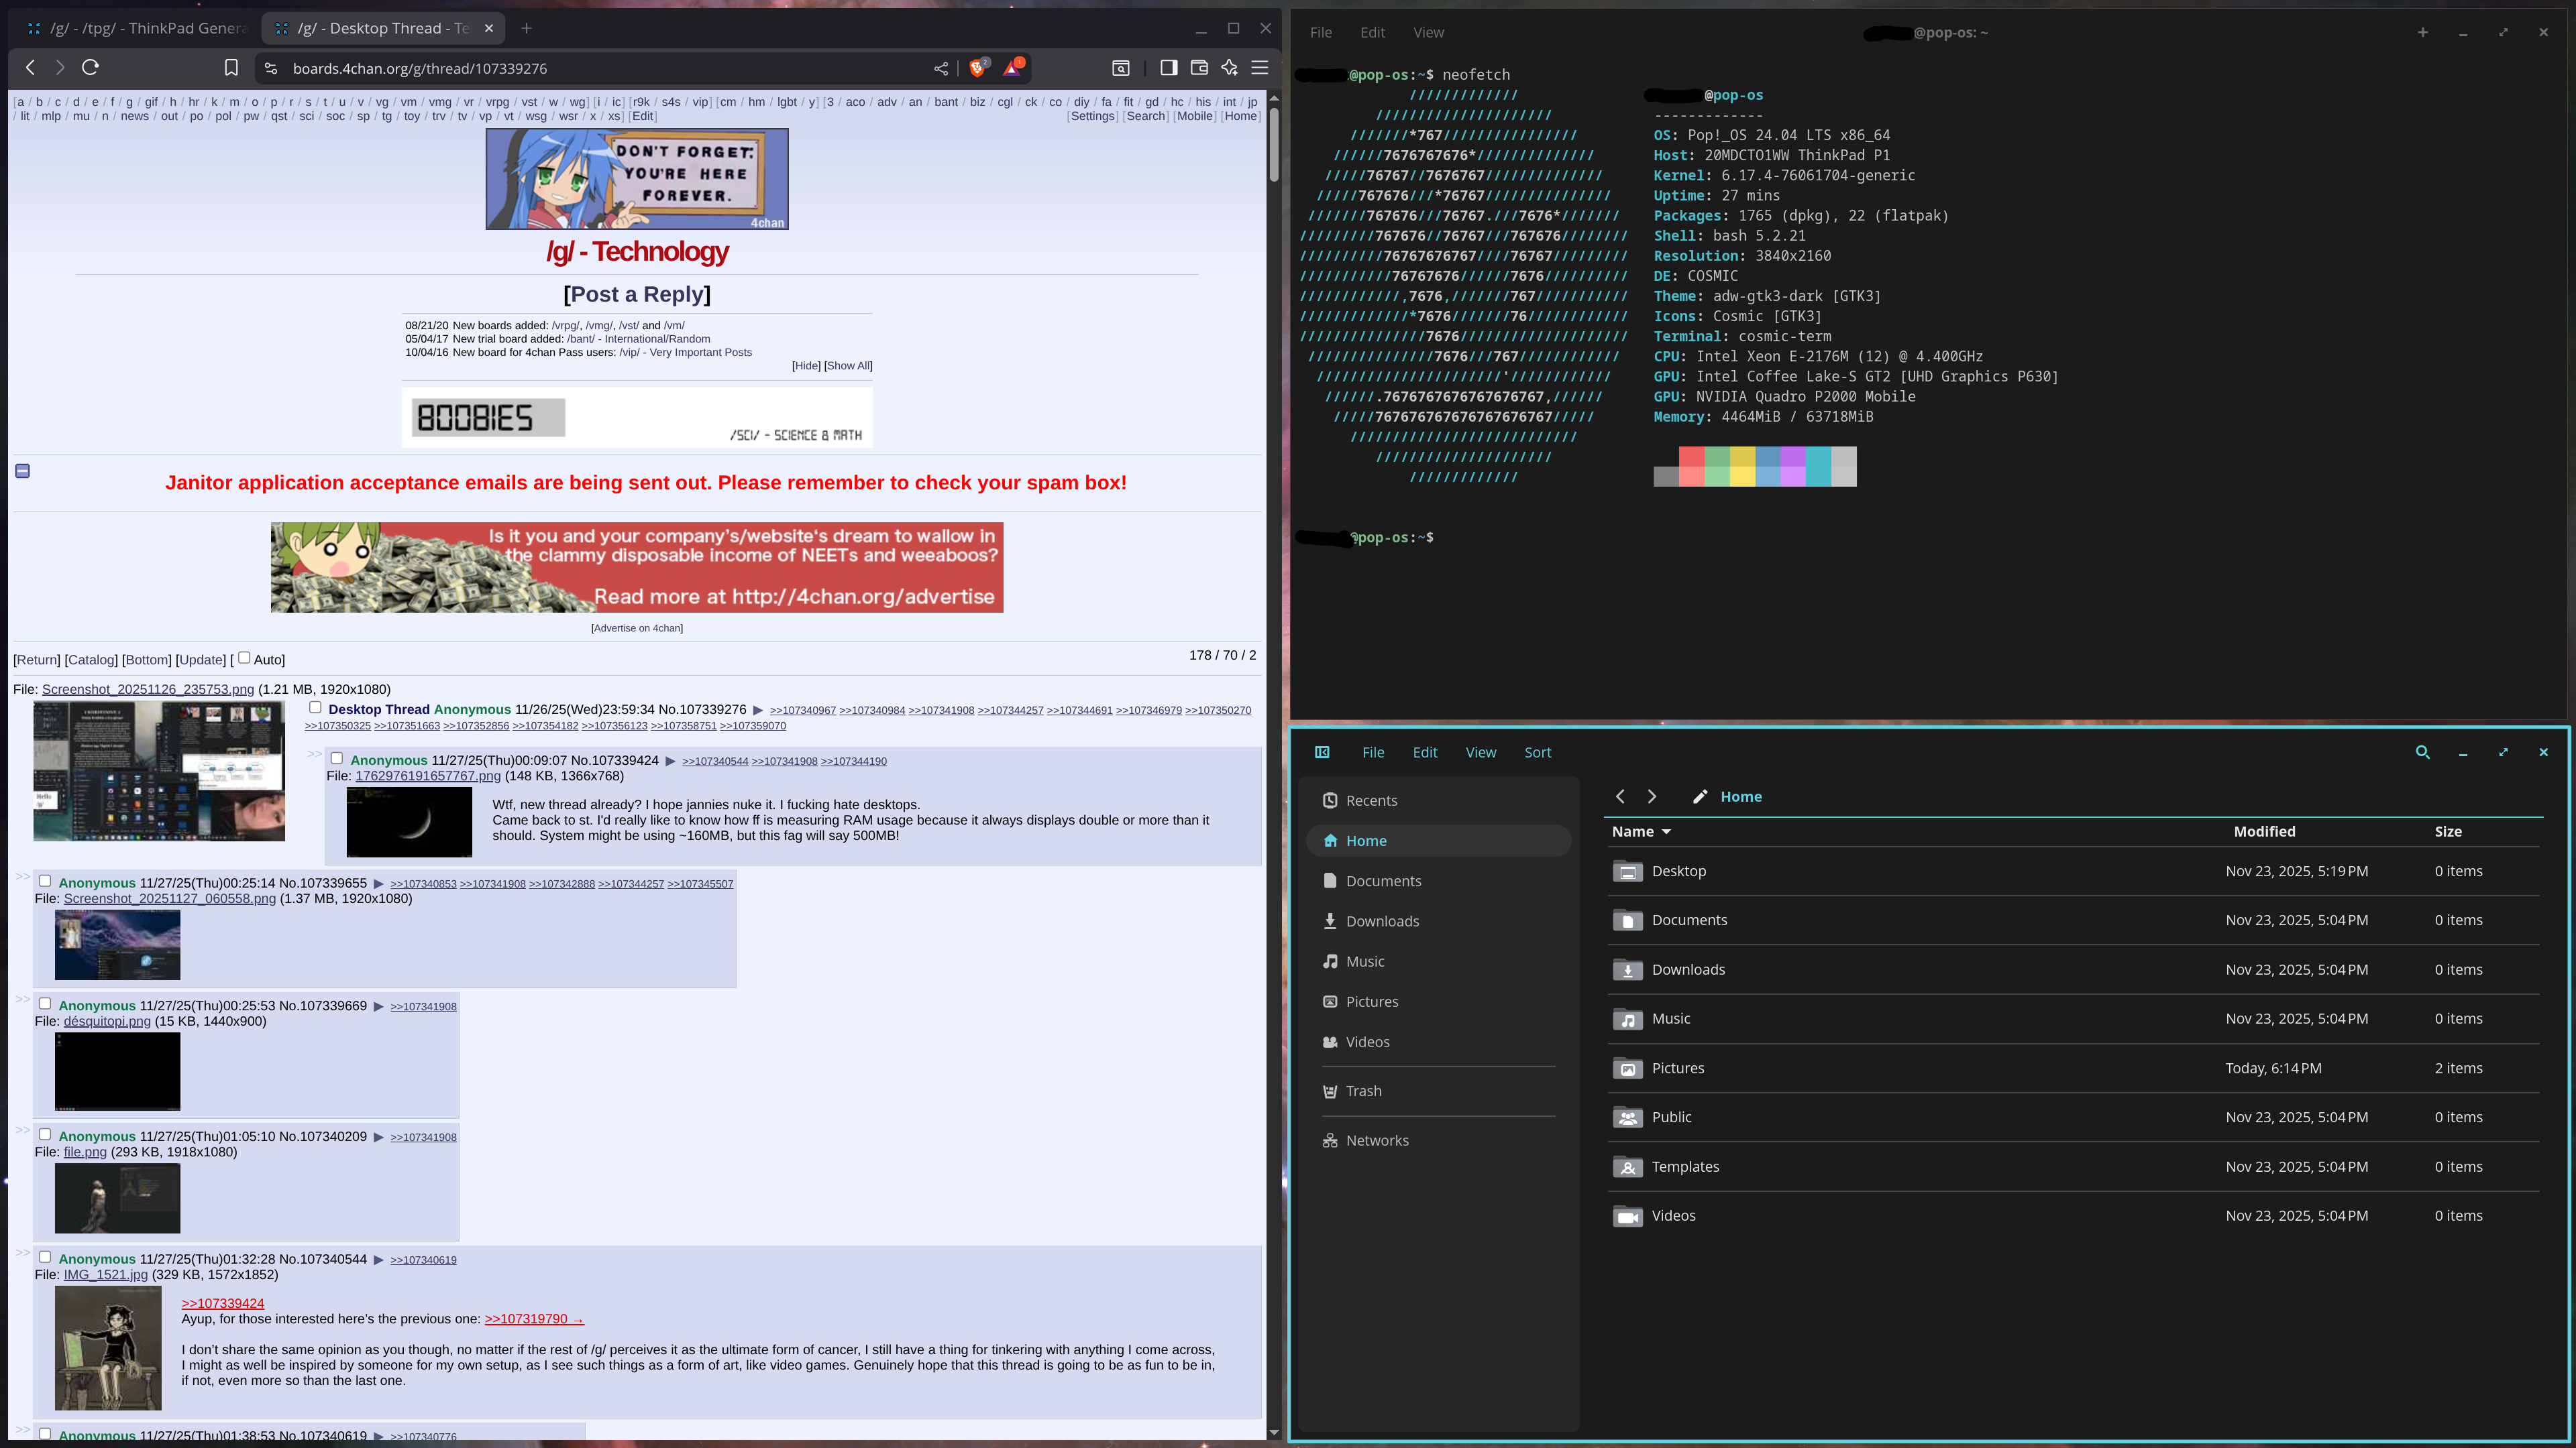
Task: Open the Sort menu in file manager
Action: [x=1537, y=752]
